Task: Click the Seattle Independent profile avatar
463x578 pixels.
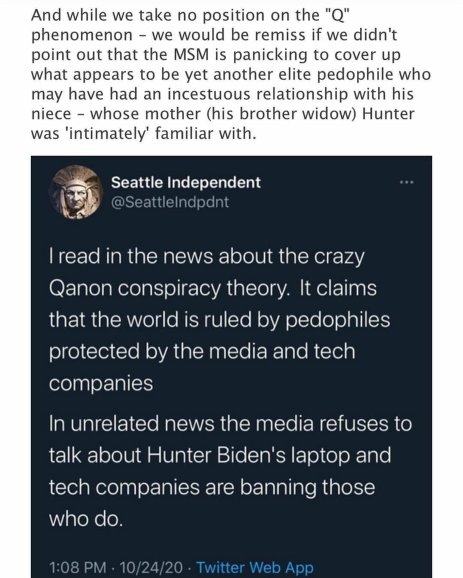Action: tap(76, 192)
